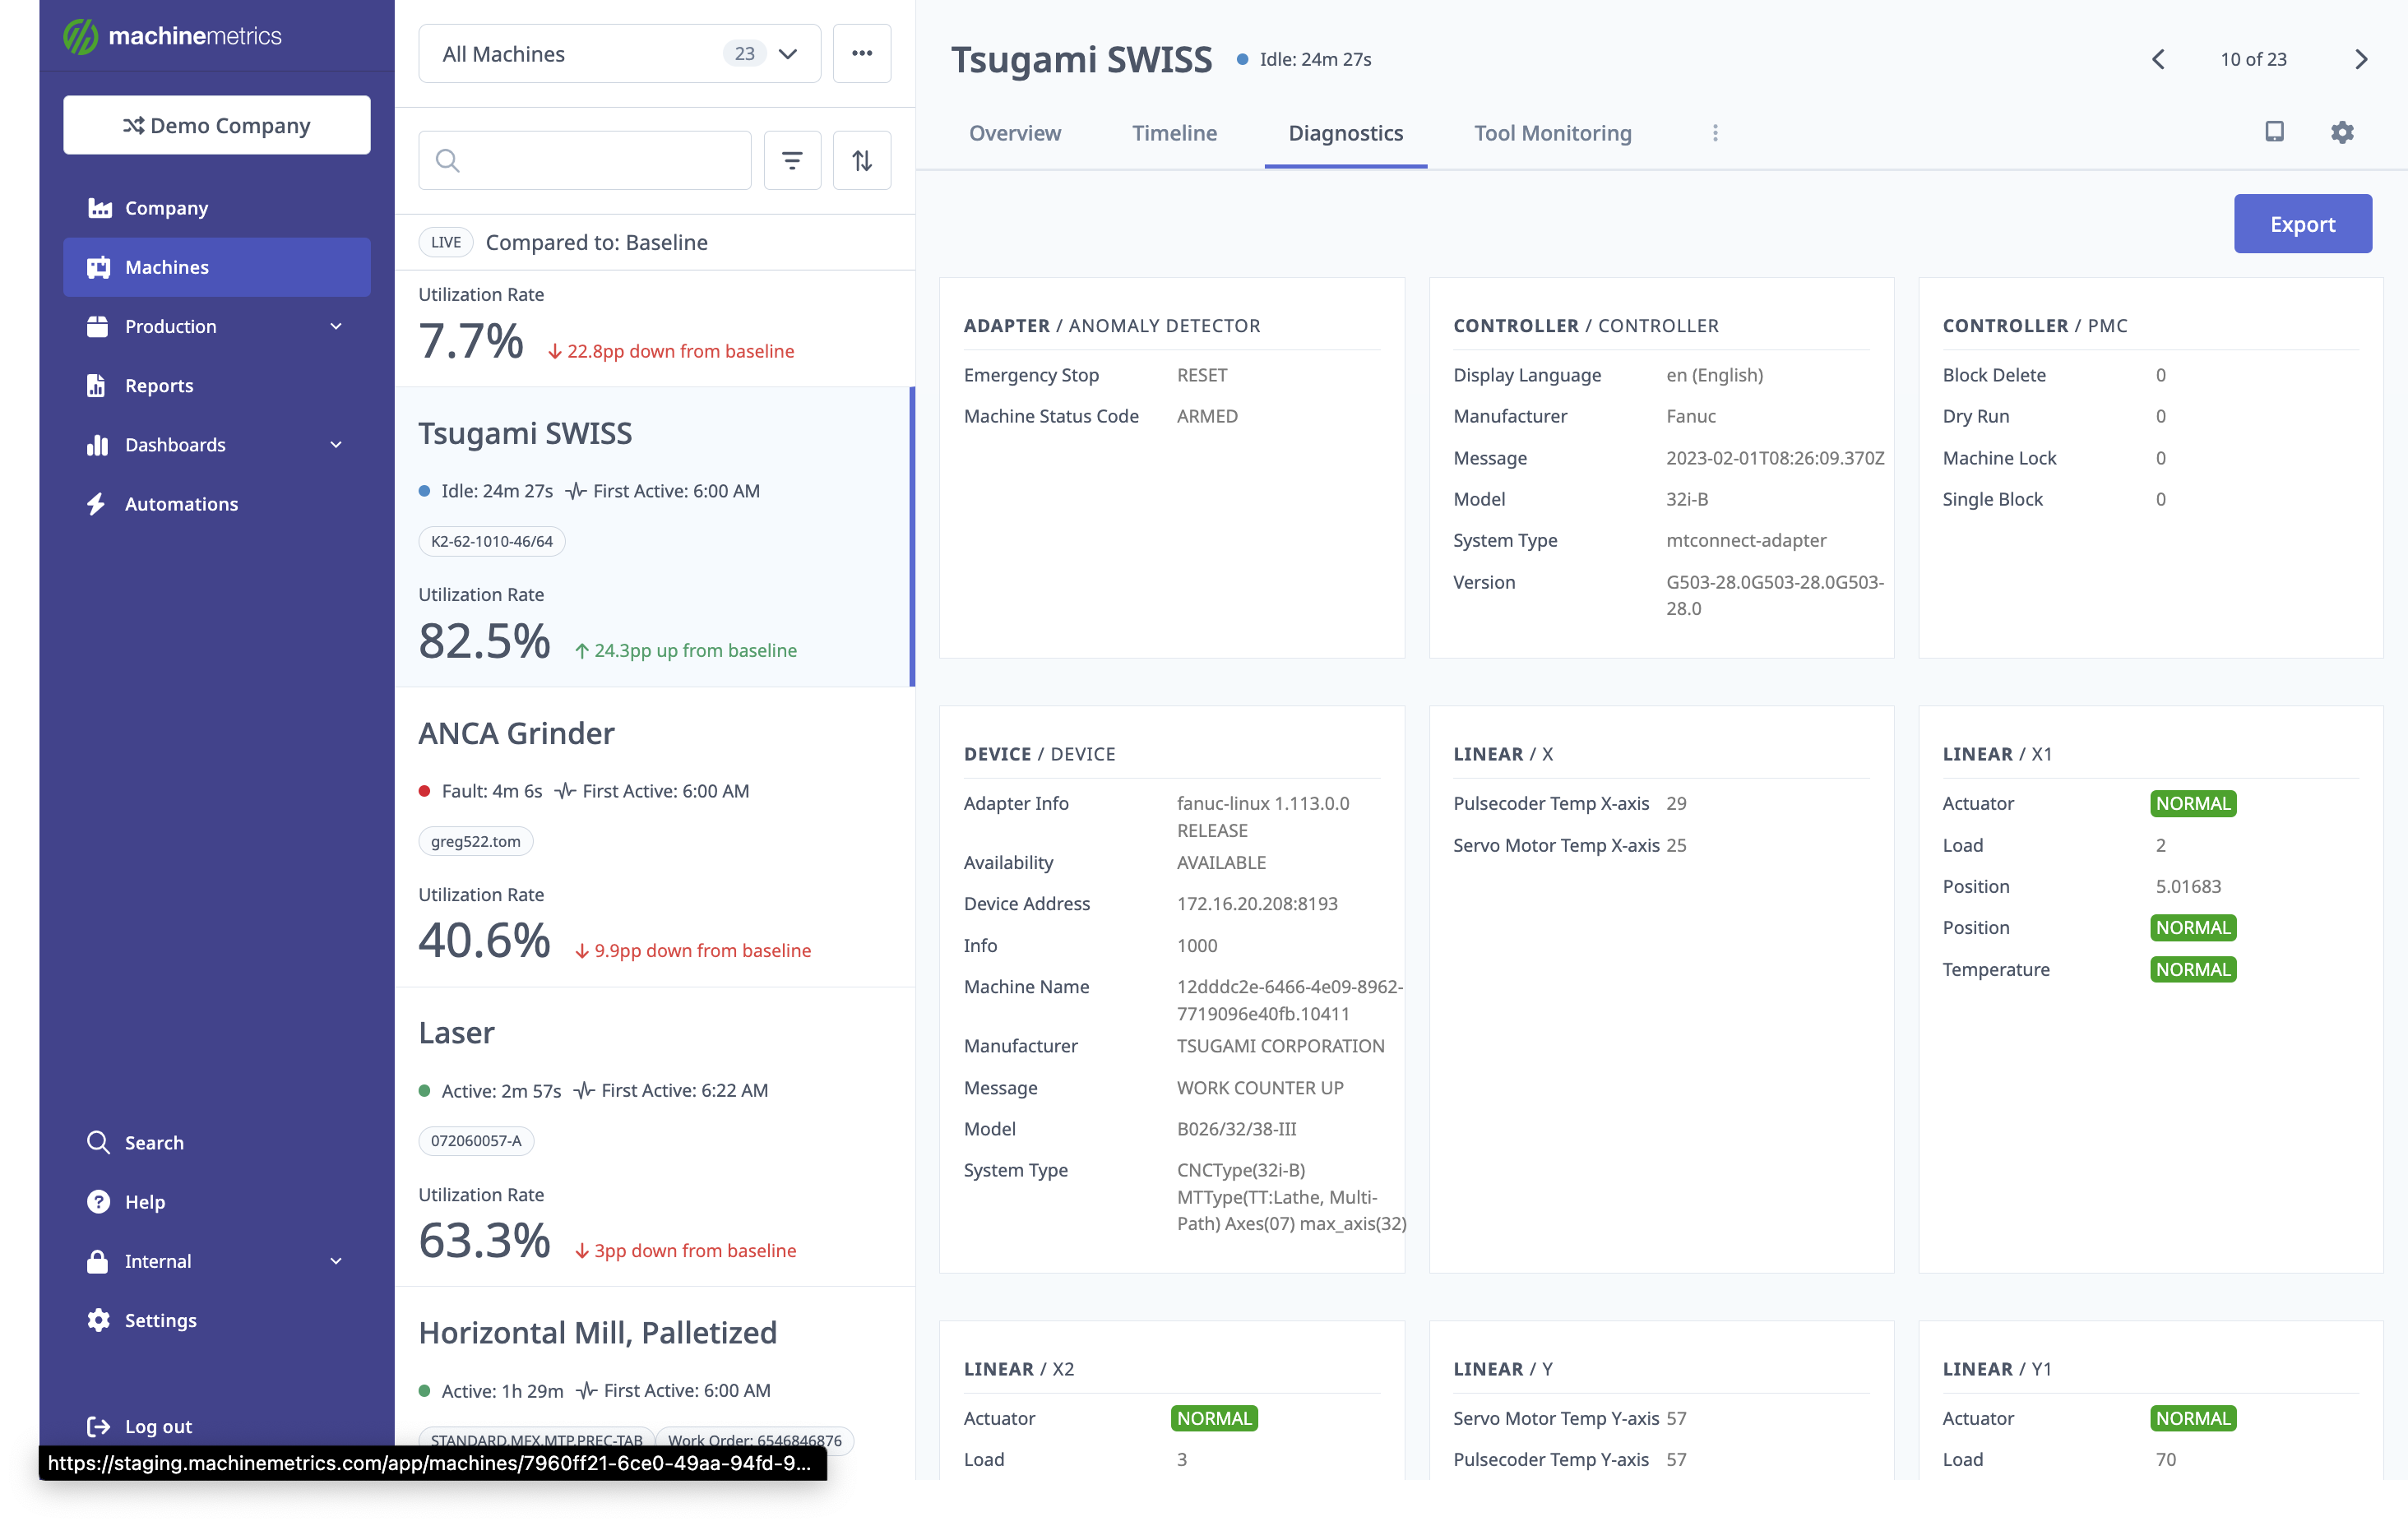This screenshot has height=1526, width=2408.
Task: Click the WORK COUNTER UP message value
Action: [1260, 1087]
